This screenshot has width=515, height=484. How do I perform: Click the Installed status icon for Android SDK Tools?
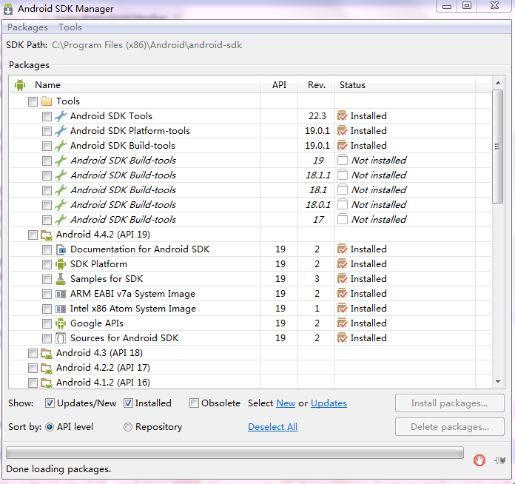pyautogui.click(x=343, y=116)
